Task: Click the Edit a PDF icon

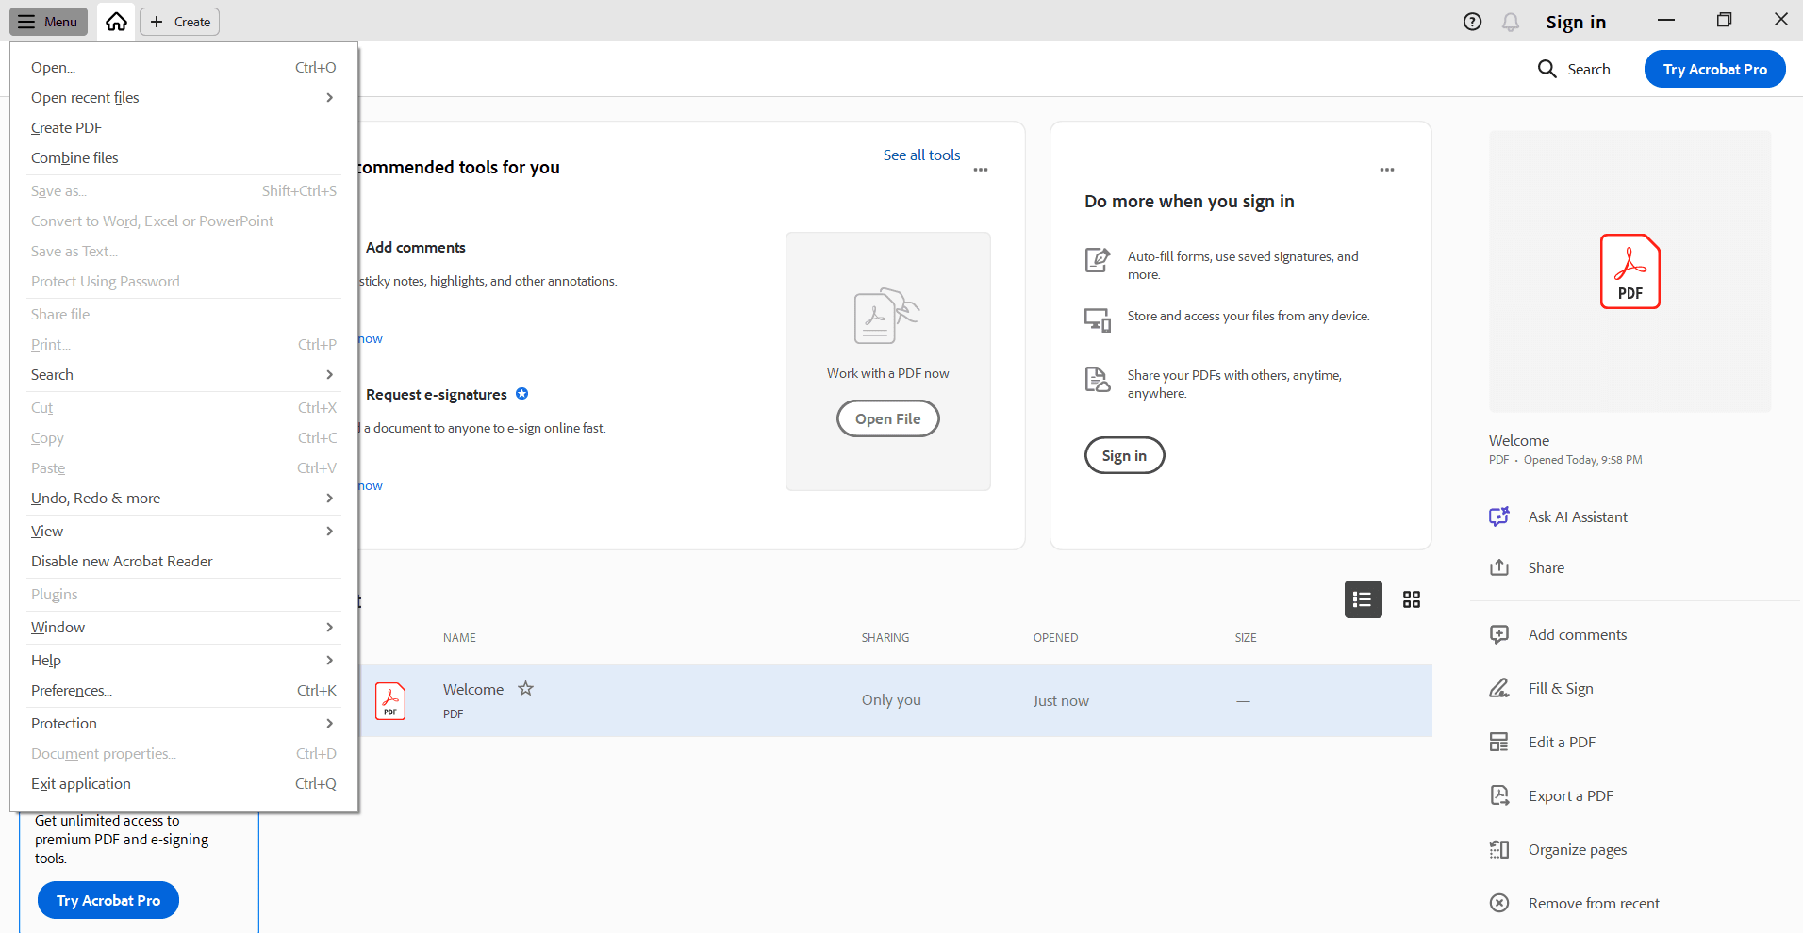Action: coord(1499,742)
